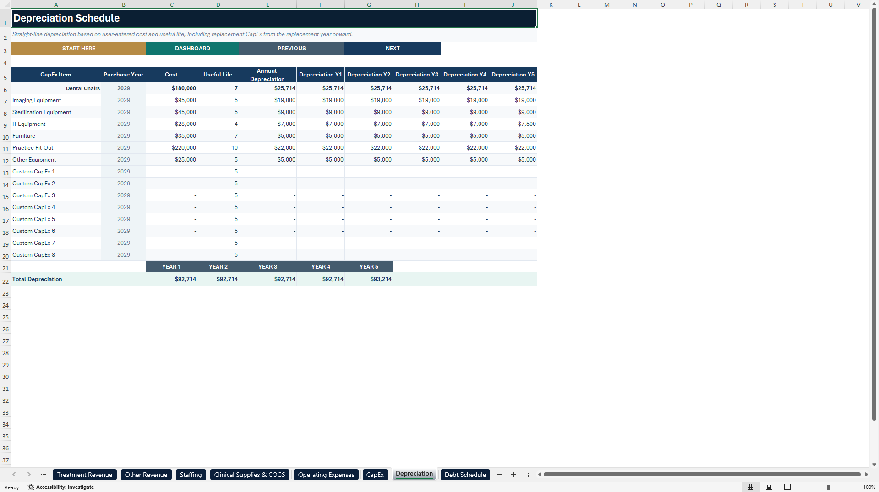Select the Depreciation sheet tab

[414, 474]
